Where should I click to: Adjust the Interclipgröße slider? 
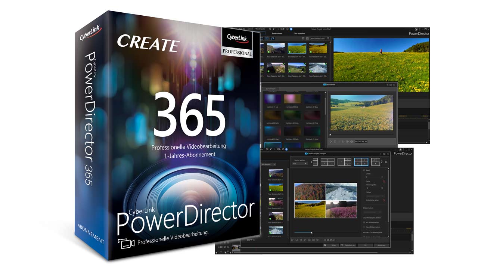click(x=373, y=188)
